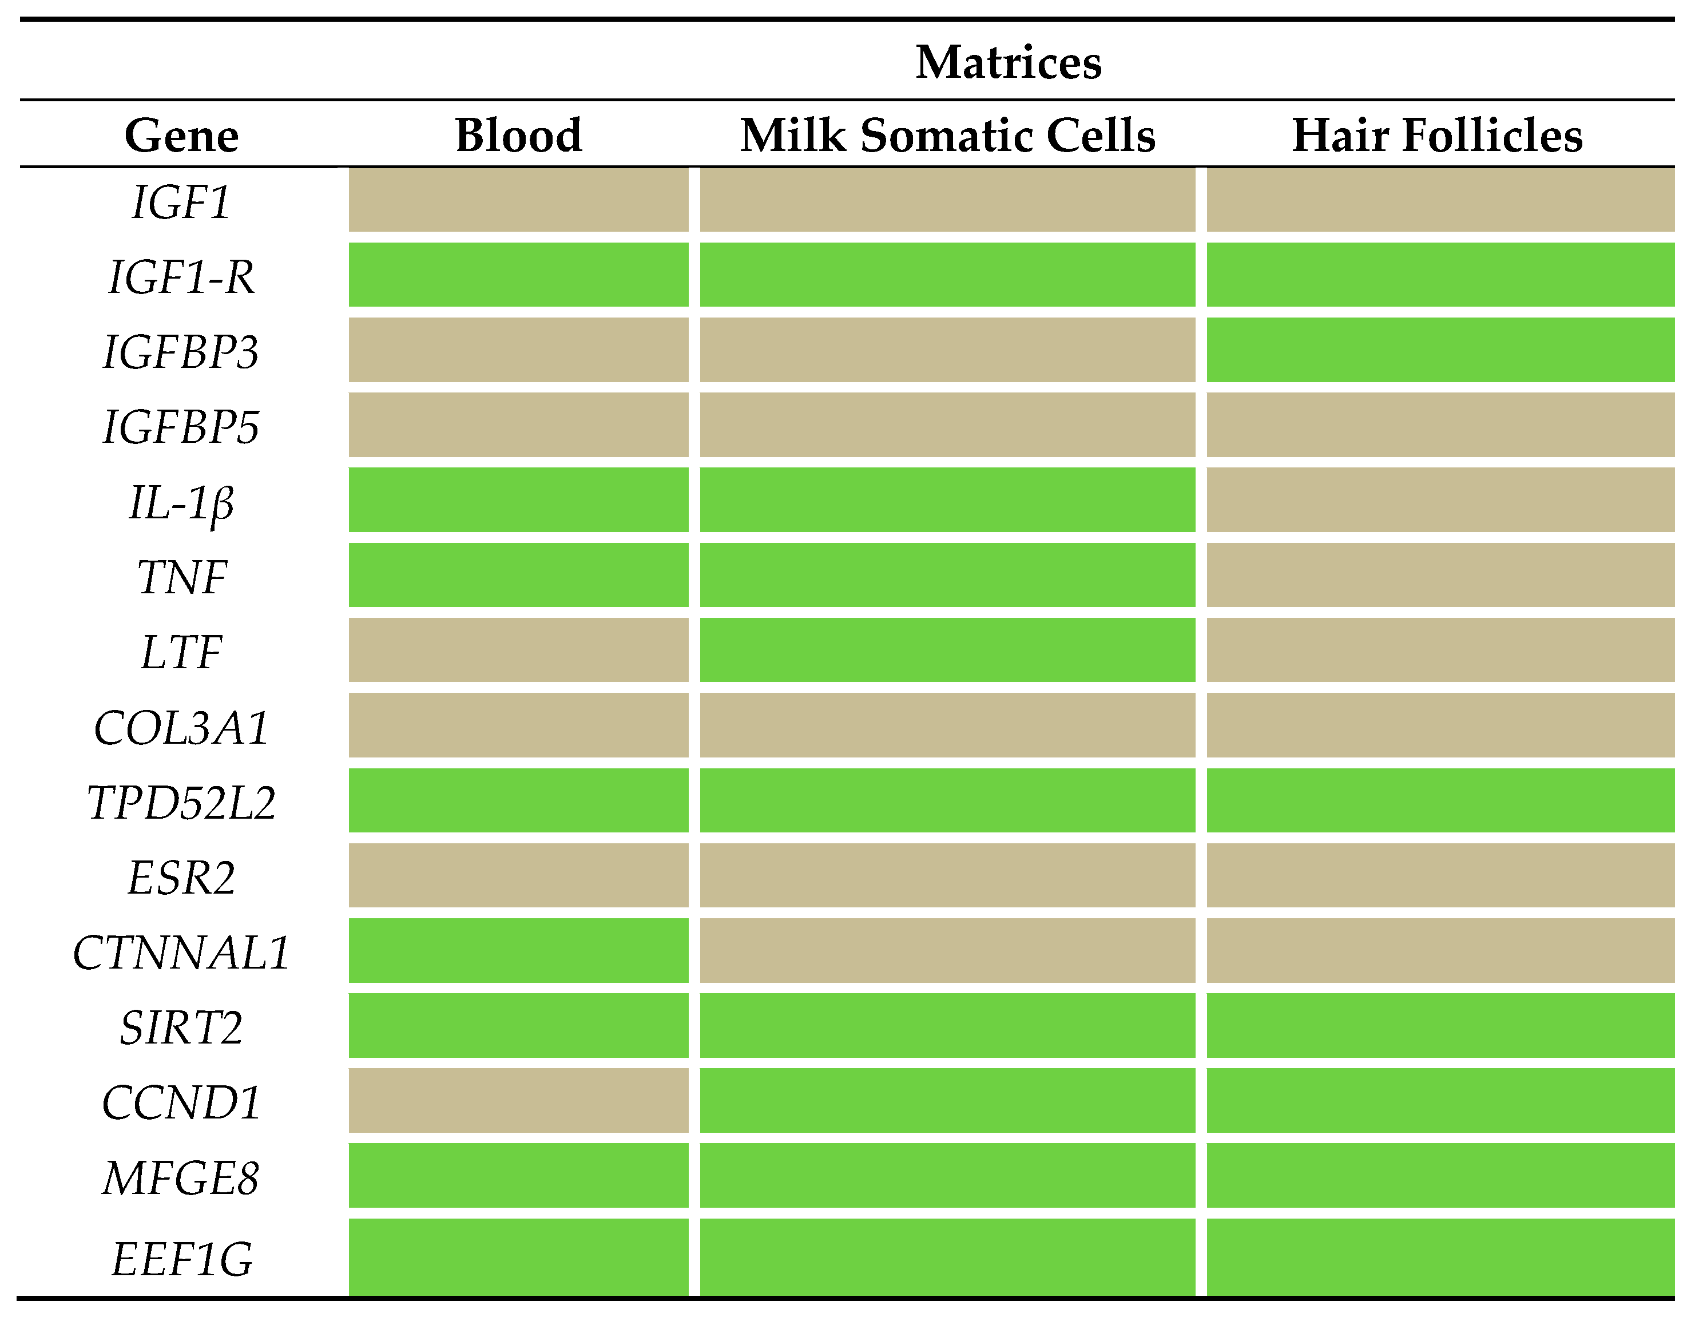Viewport: 1695px width, 1321px height.
Task: Click the Matrices header title
Action: tap(1008, 62)
